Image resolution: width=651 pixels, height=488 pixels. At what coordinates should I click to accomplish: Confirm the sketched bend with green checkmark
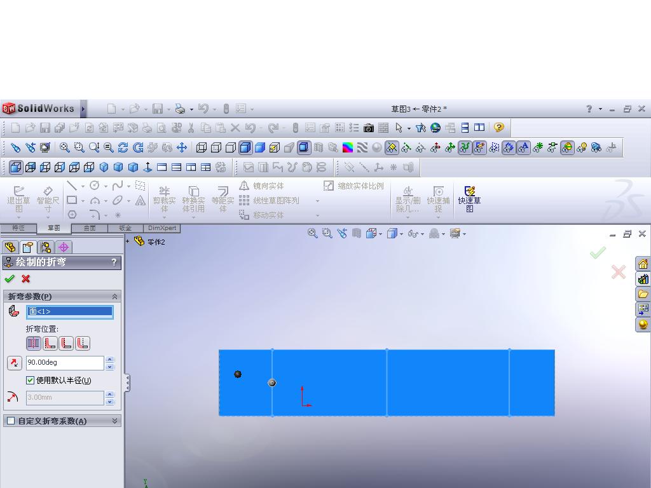[x=9, y=279]
